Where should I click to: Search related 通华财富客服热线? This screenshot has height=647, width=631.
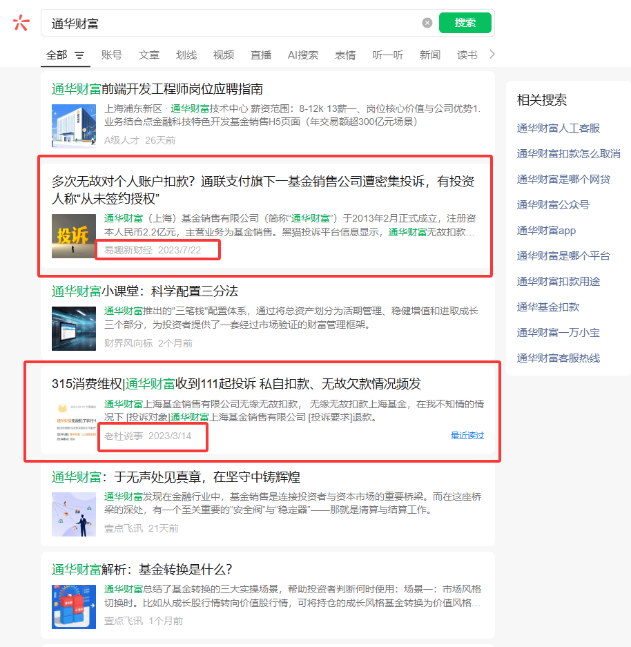pos(559,358)
